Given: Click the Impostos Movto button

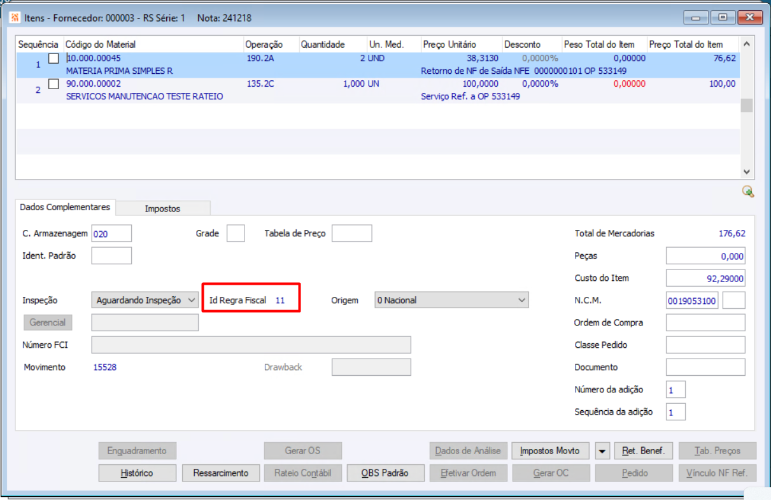Looking at the screenshot, I should (x=550, y=451).
